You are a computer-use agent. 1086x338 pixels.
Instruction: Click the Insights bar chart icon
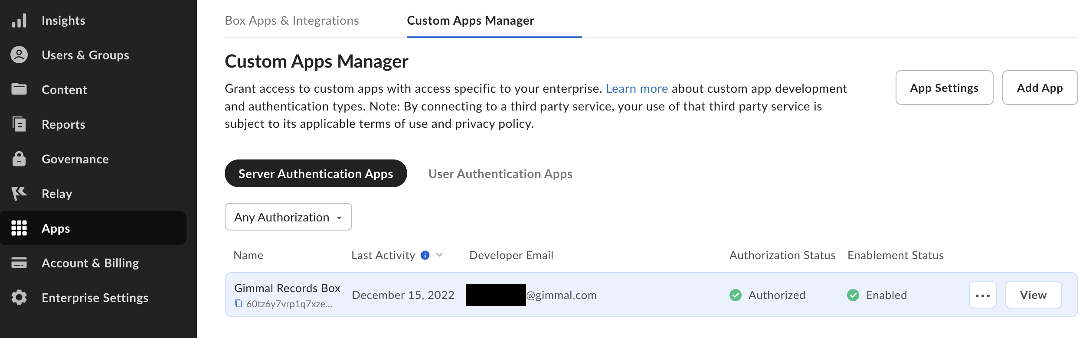[x=19, y=20]
